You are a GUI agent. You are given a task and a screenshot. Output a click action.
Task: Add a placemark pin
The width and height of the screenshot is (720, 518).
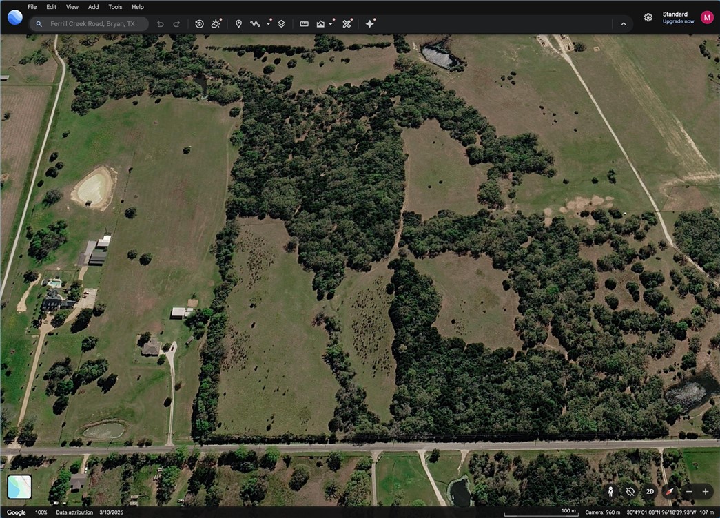239,24
